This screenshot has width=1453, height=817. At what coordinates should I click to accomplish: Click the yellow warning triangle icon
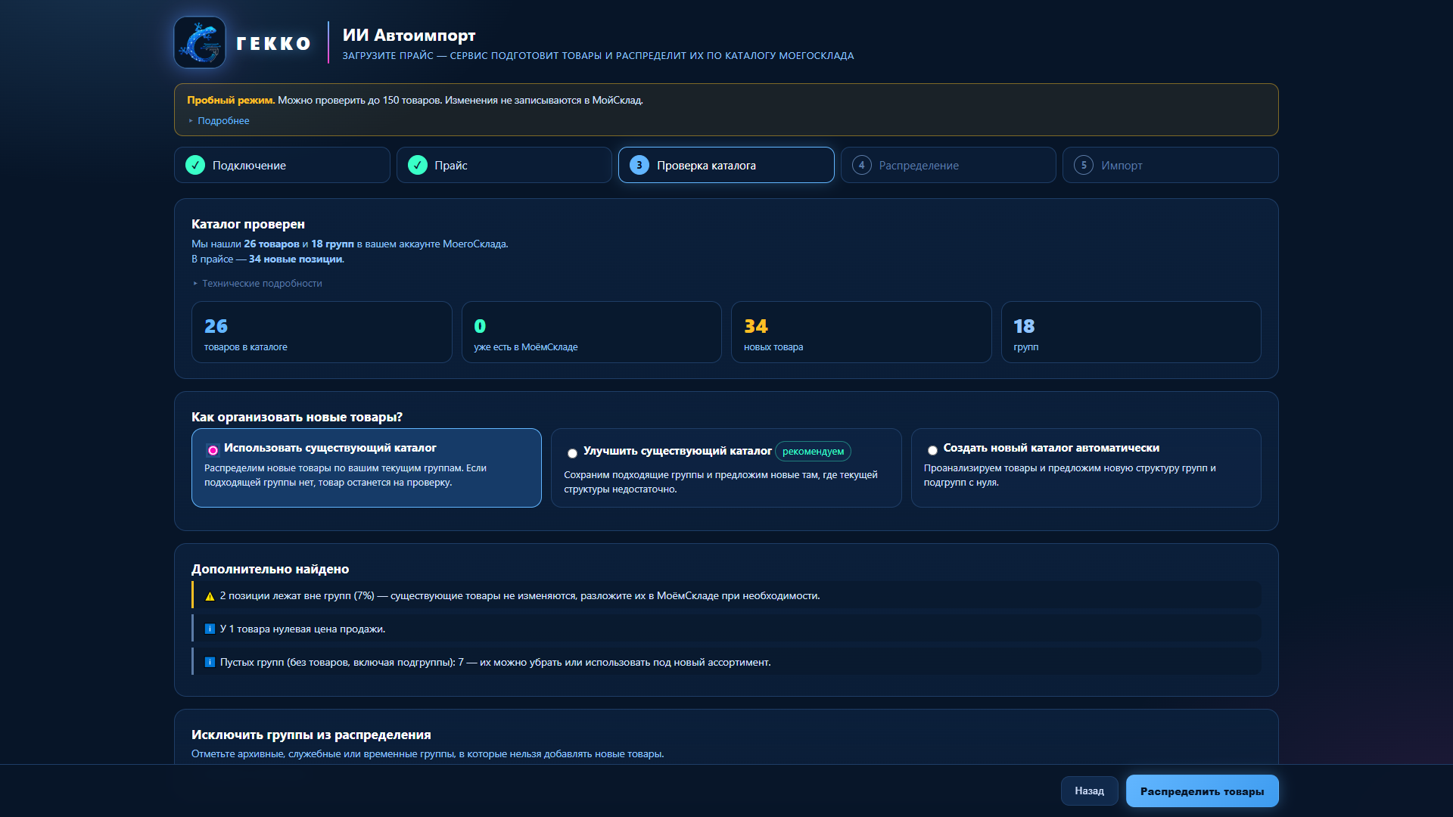pyautogui.click(x=210, y=596)
